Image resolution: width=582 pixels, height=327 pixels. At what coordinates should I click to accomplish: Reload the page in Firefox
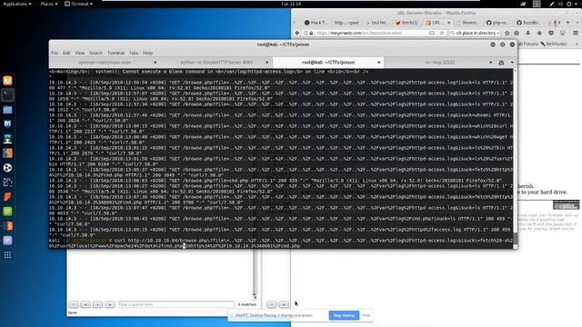click(x=441, y=33)
